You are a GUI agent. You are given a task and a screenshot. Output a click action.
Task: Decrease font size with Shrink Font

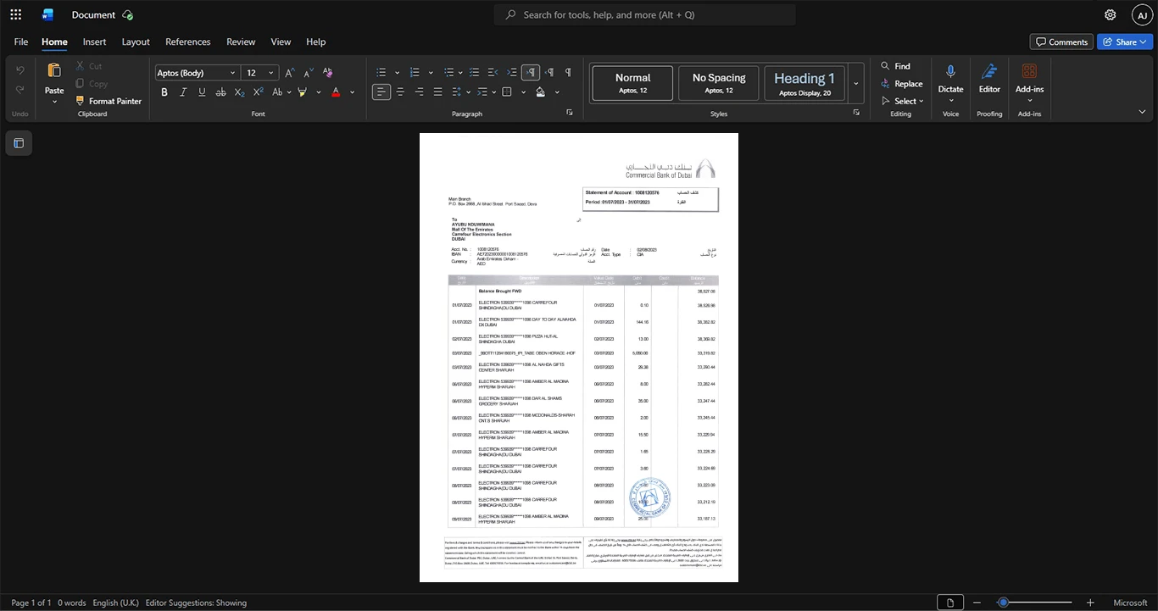coord(308,73)
